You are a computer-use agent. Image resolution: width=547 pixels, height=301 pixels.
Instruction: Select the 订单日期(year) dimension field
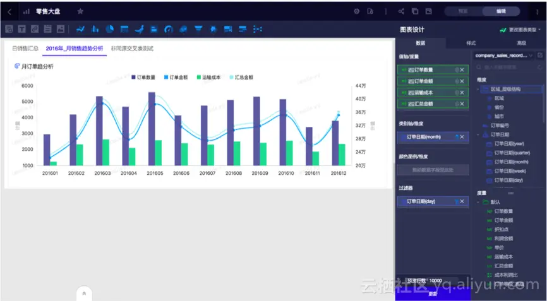pyautogui.click(x=509, y=144)
